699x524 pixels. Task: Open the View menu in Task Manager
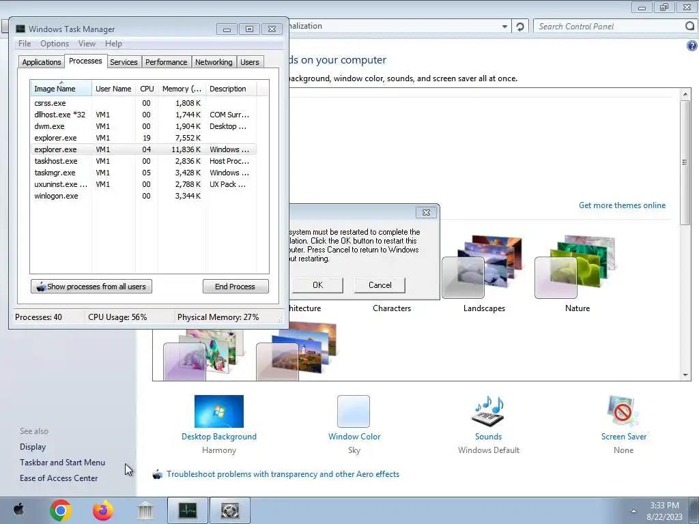(87, 44)
